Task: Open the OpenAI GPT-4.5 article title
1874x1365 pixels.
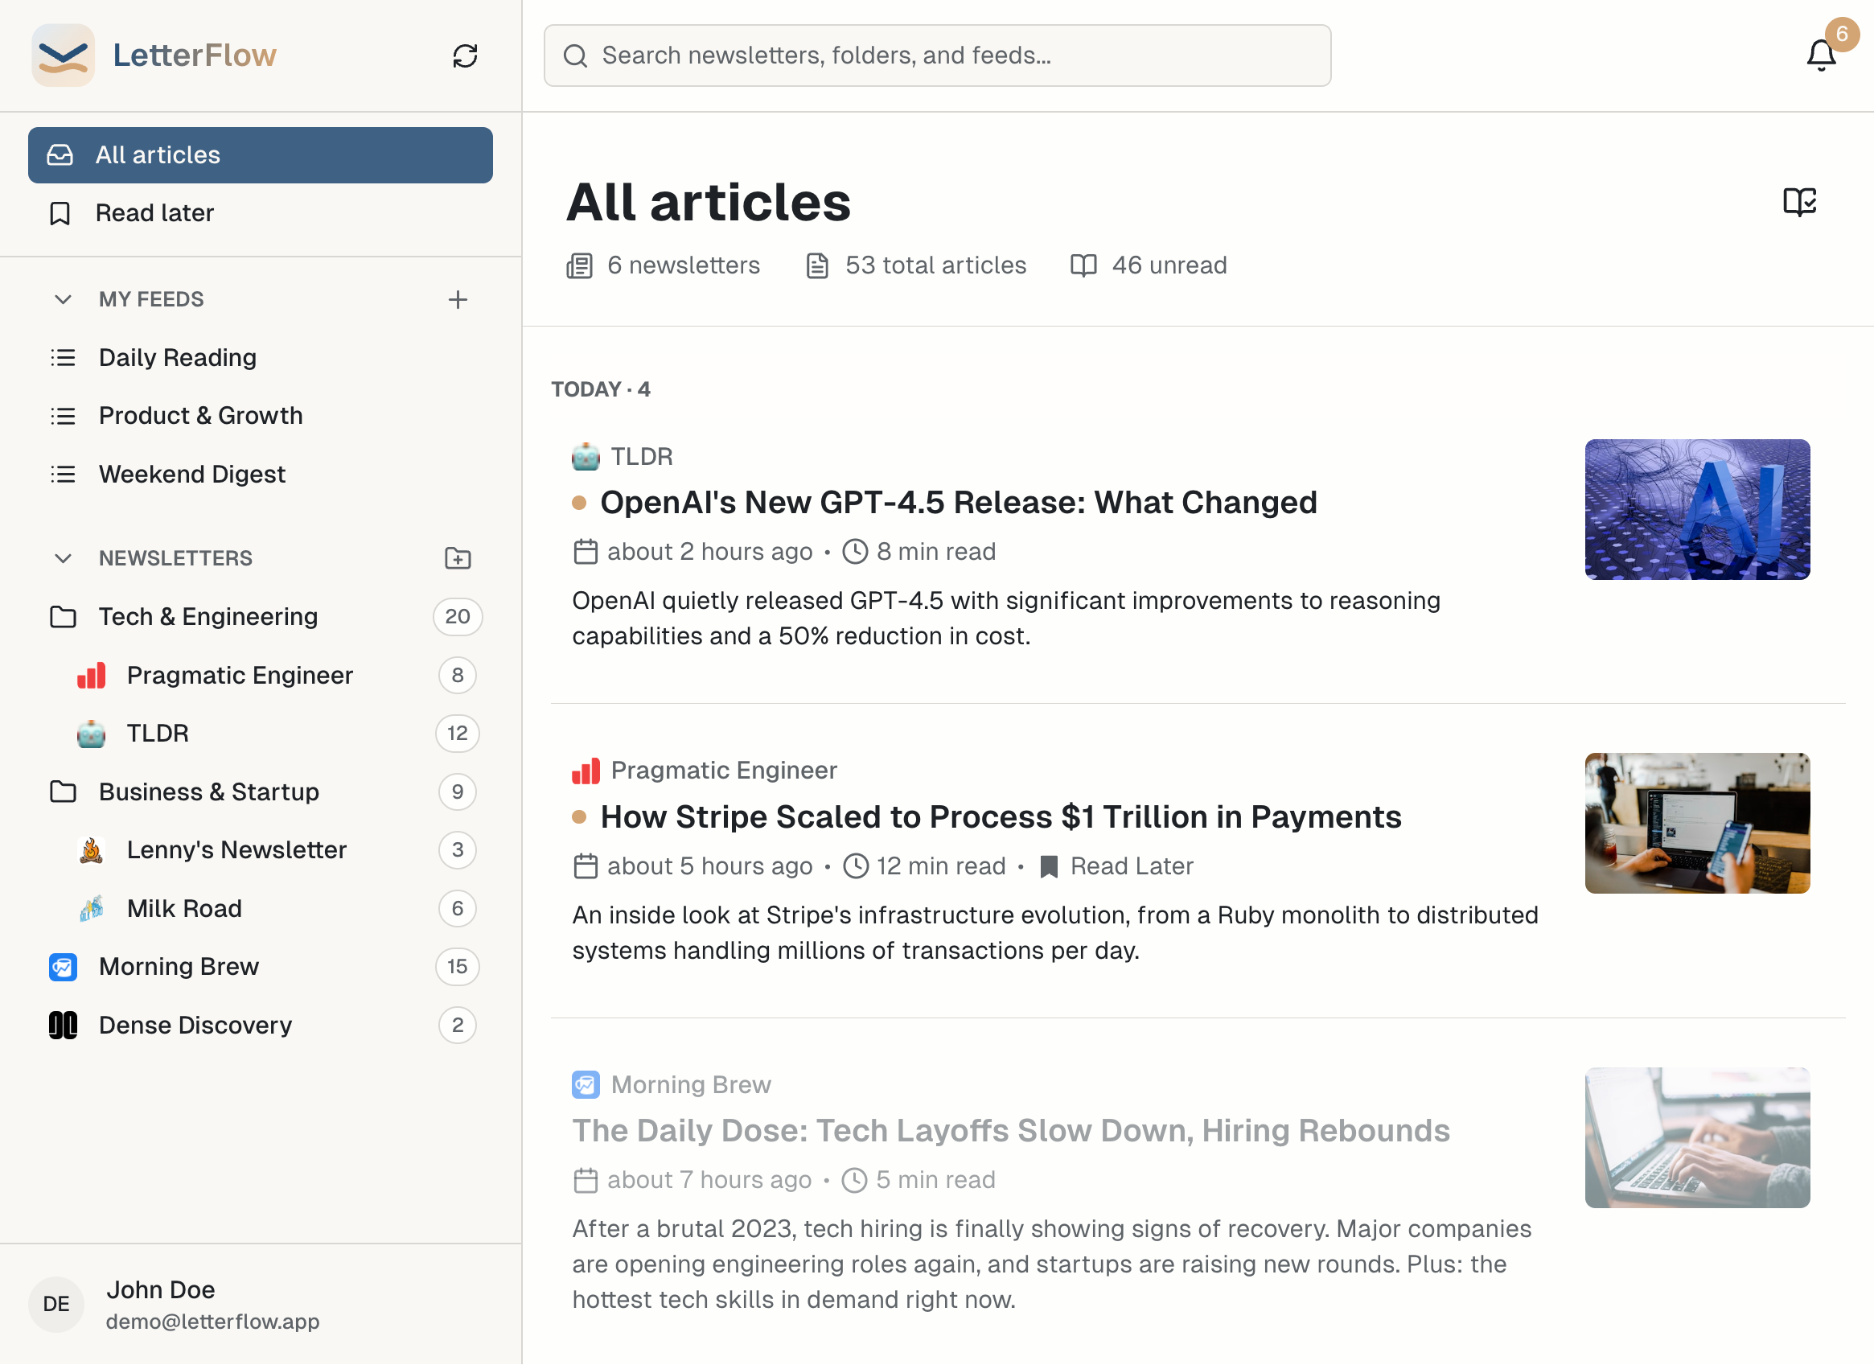Action: point(958,503)
